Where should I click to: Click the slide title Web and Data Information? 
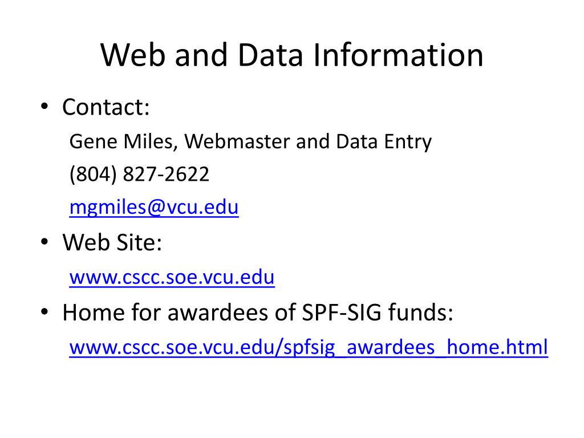[x=291, y=55]
